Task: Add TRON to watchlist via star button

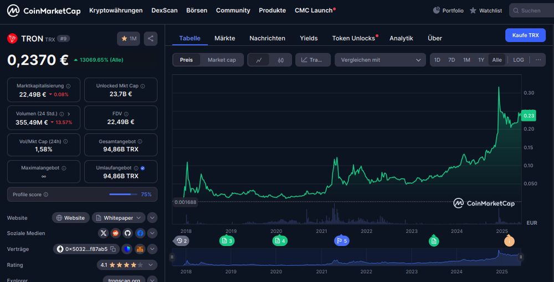Action: click(x=129, y=39)
